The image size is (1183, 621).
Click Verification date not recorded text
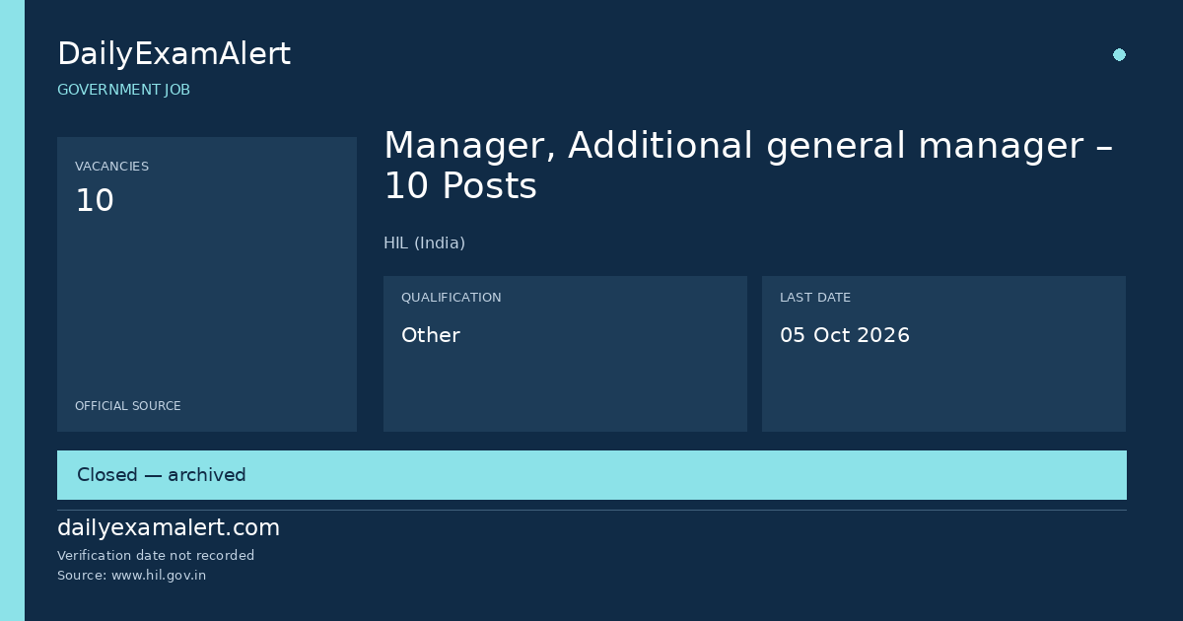[x=156, y=556]
